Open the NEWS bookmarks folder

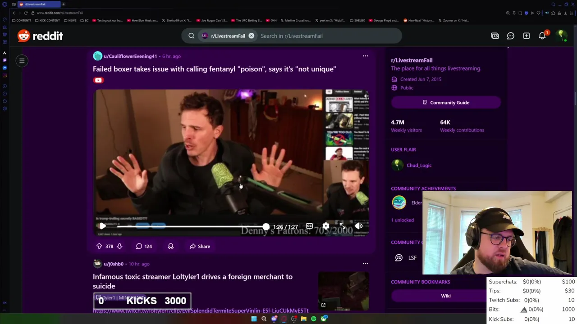pyautogui.click(x=70, y=20)
